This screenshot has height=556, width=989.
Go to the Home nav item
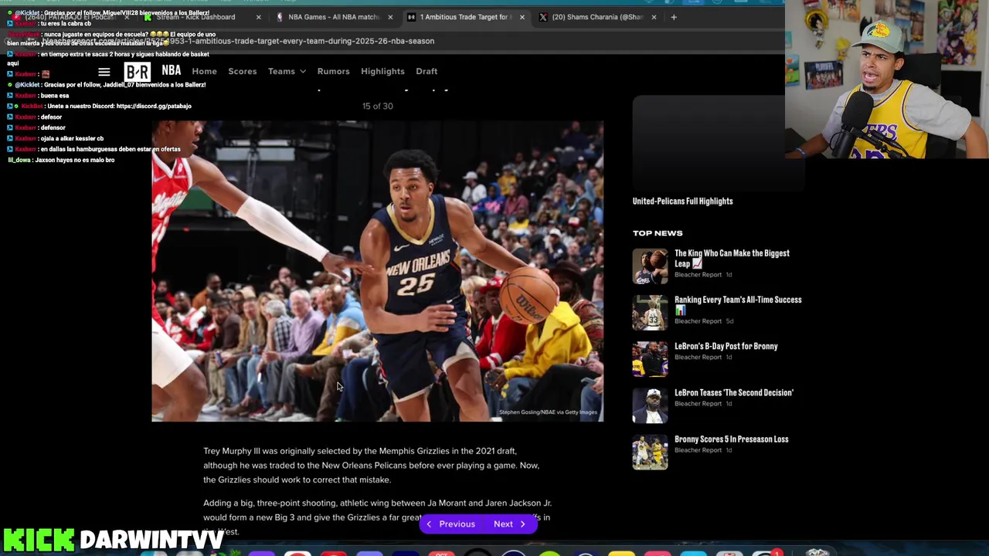point(204,71)
